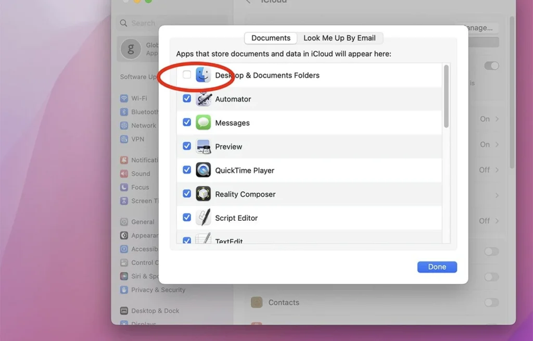Click the Notifications bell icon in the sidebar
Image resolution: width=533 pixels, height=341 pixels.
click(124, 160)
